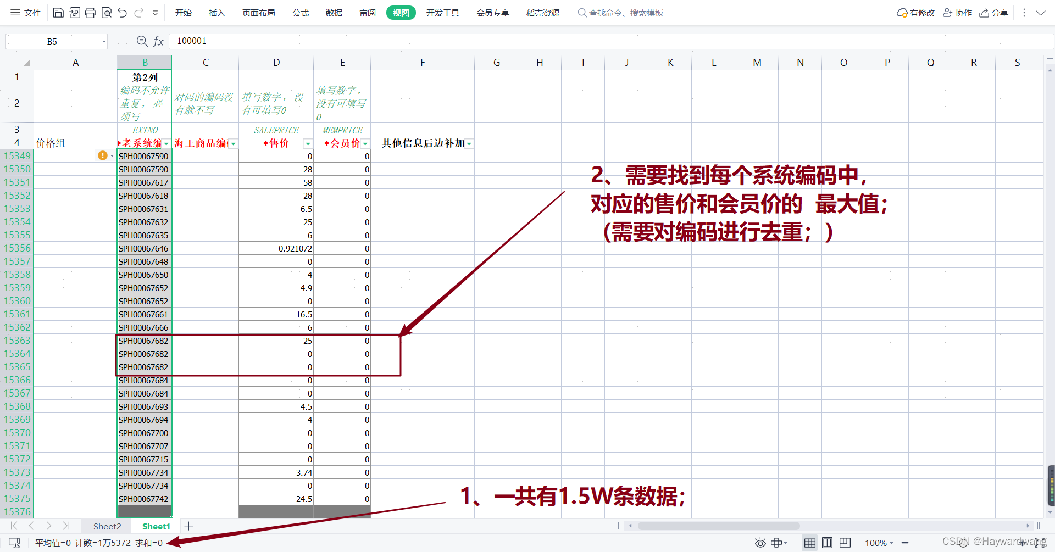Click the cell with value 24.5

pos(276,499)
